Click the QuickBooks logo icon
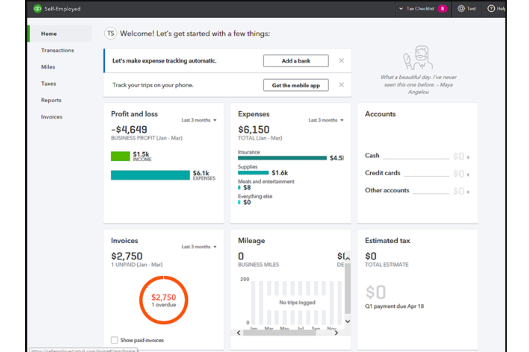Viewport: 529px width, 352px height. 37,9
